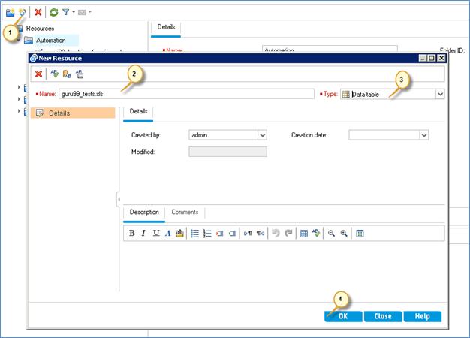Toggle bold formatting in description editor

point(131,234)
